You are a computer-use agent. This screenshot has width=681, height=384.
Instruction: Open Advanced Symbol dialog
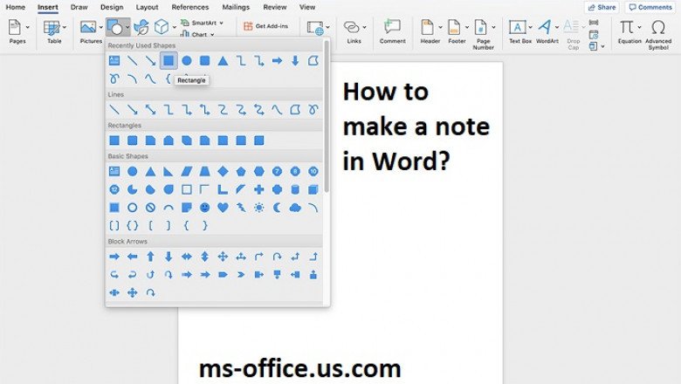coord(658,35)
